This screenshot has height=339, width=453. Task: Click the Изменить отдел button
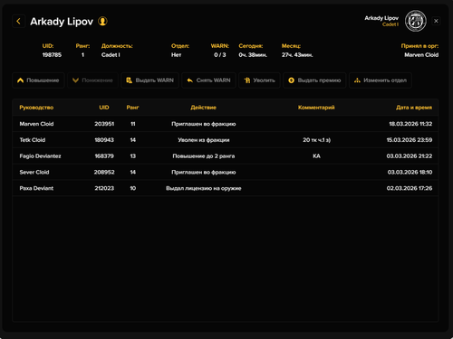pos(381,80)
